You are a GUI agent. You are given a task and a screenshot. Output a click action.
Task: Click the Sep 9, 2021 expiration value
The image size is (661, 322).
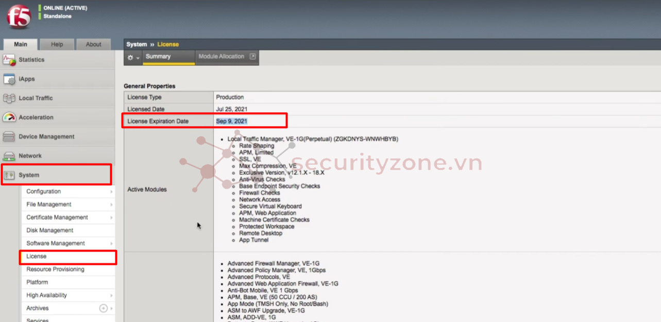[232, 121]
